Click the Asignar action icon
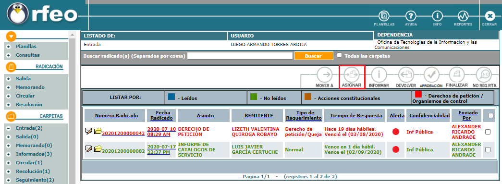Viewport: 502px width, 184px height. click(352, 75)
